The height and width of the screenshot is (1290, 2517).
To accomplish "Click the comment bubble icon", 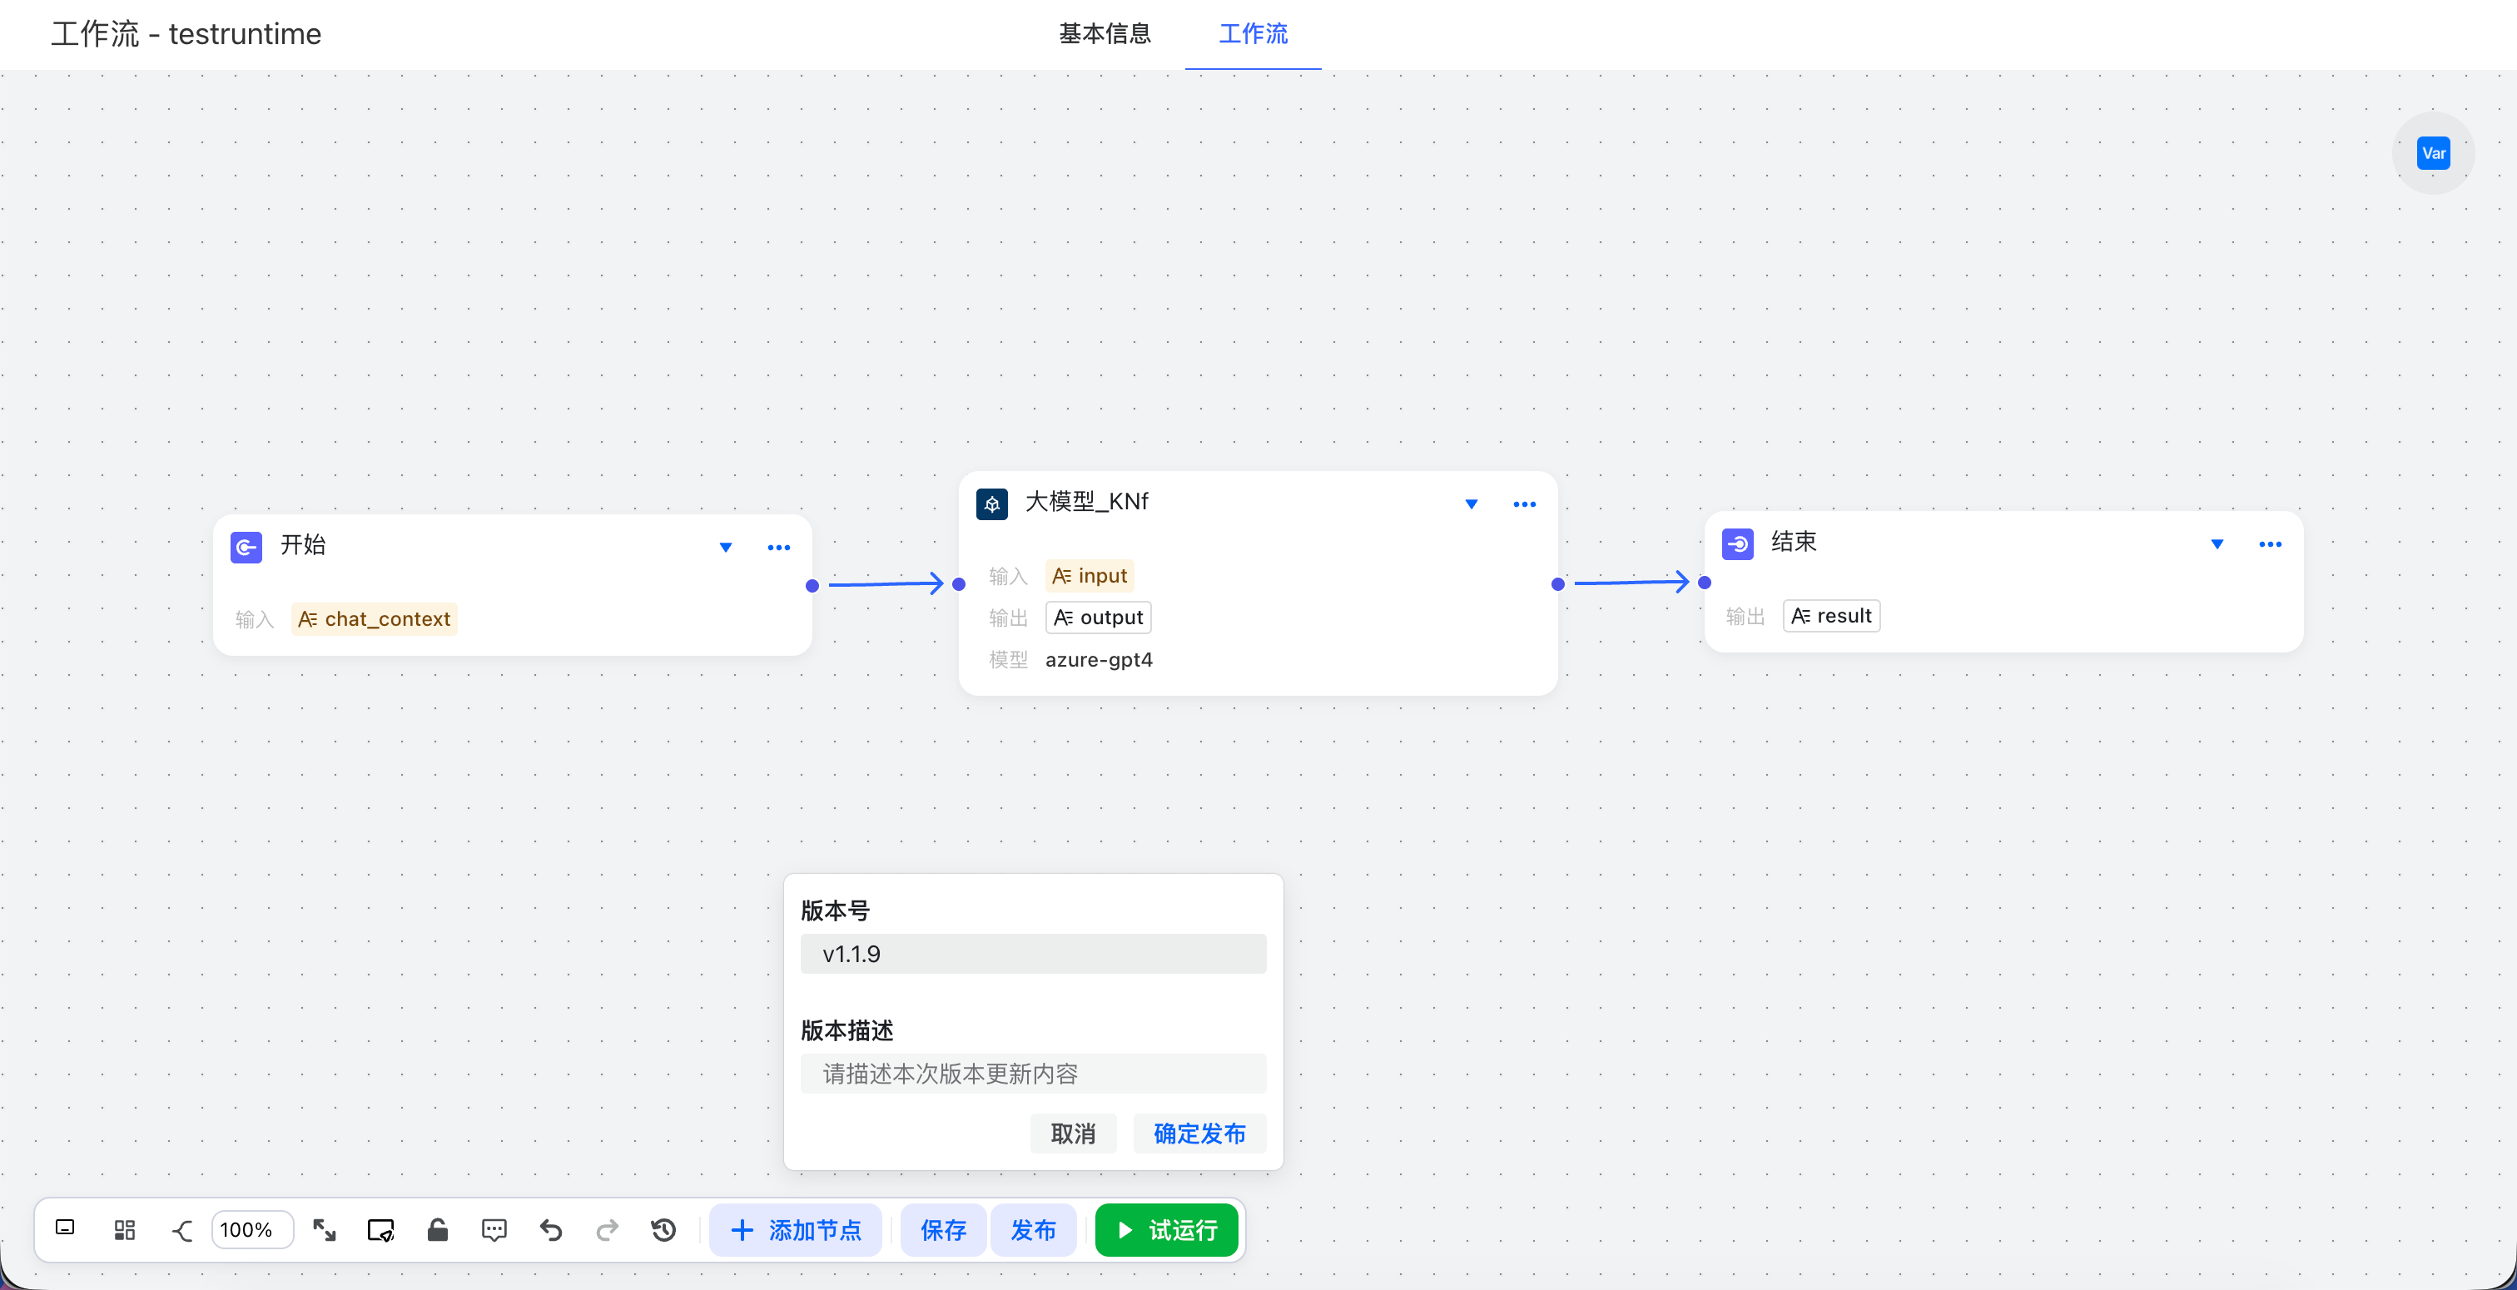I will click(494, 1229).
